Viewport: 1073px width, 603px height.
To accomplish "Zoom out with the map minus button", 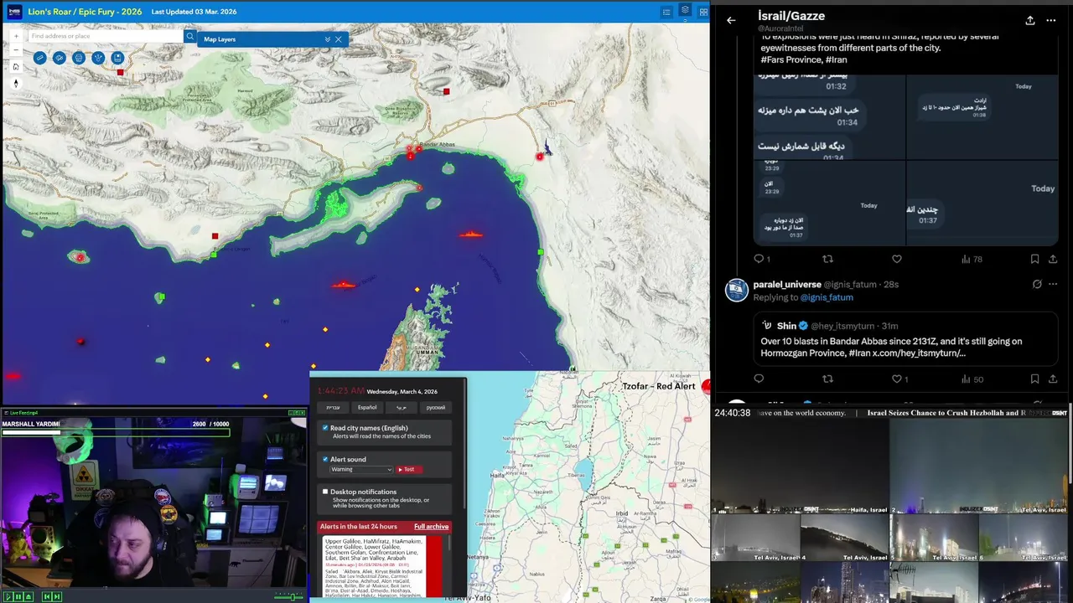I will [x=16, y=50].
